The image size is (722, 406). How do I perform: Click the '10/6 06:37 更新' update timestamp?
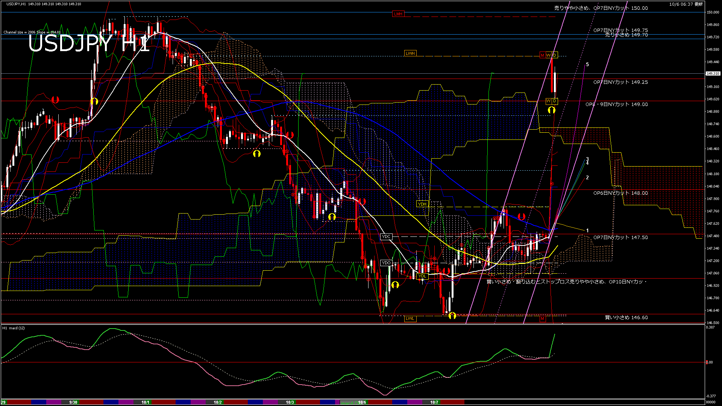click(686, 4)
